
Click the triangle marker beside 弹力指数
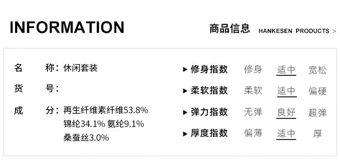185,112
